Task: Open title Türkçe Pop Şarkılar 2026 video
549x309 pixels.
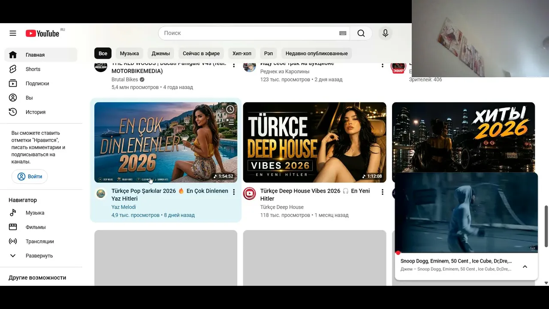Action: pyautogui.click(x=170, y=195)
